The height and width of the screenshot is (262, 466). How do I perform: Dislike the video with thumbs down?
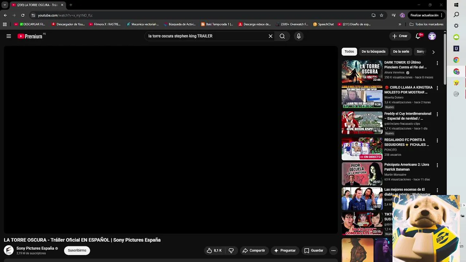[231, 250]
